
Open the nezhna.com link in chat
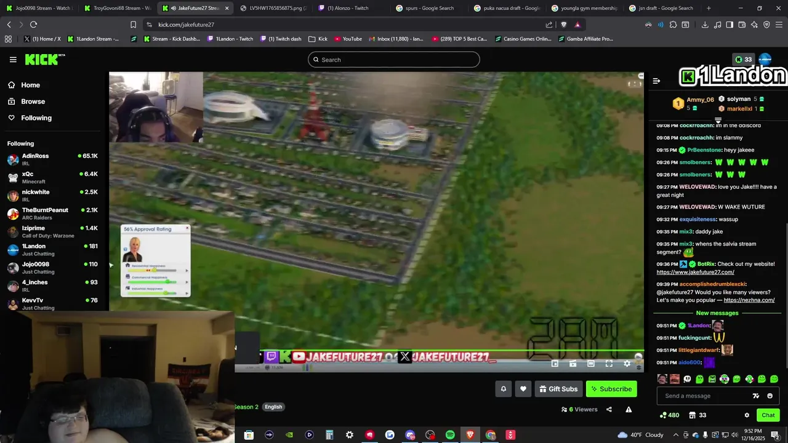pyautogui.click(x=749, y=300)
